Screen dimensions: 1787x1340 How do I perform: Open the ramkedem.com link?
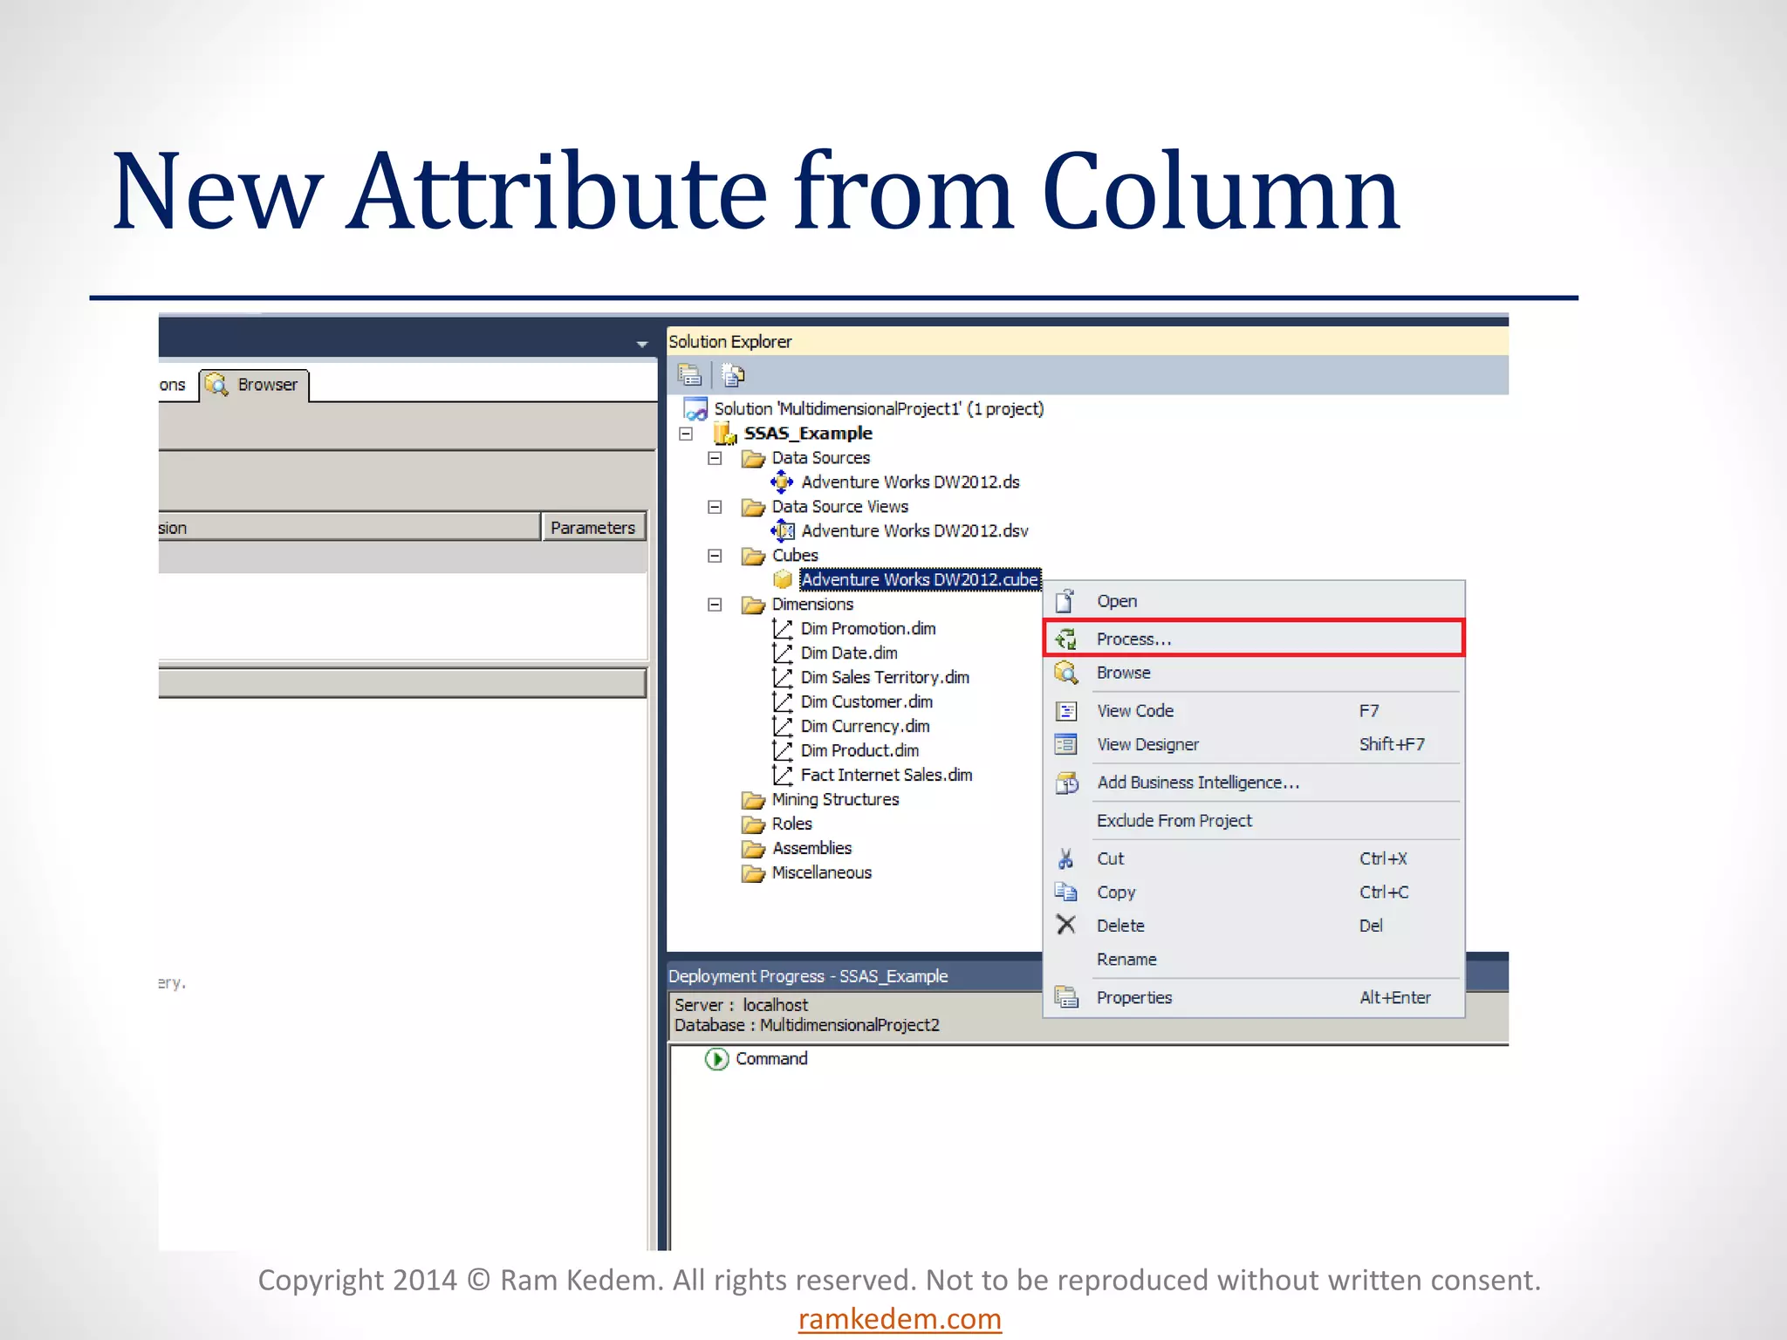click(x=899, y=1319)
